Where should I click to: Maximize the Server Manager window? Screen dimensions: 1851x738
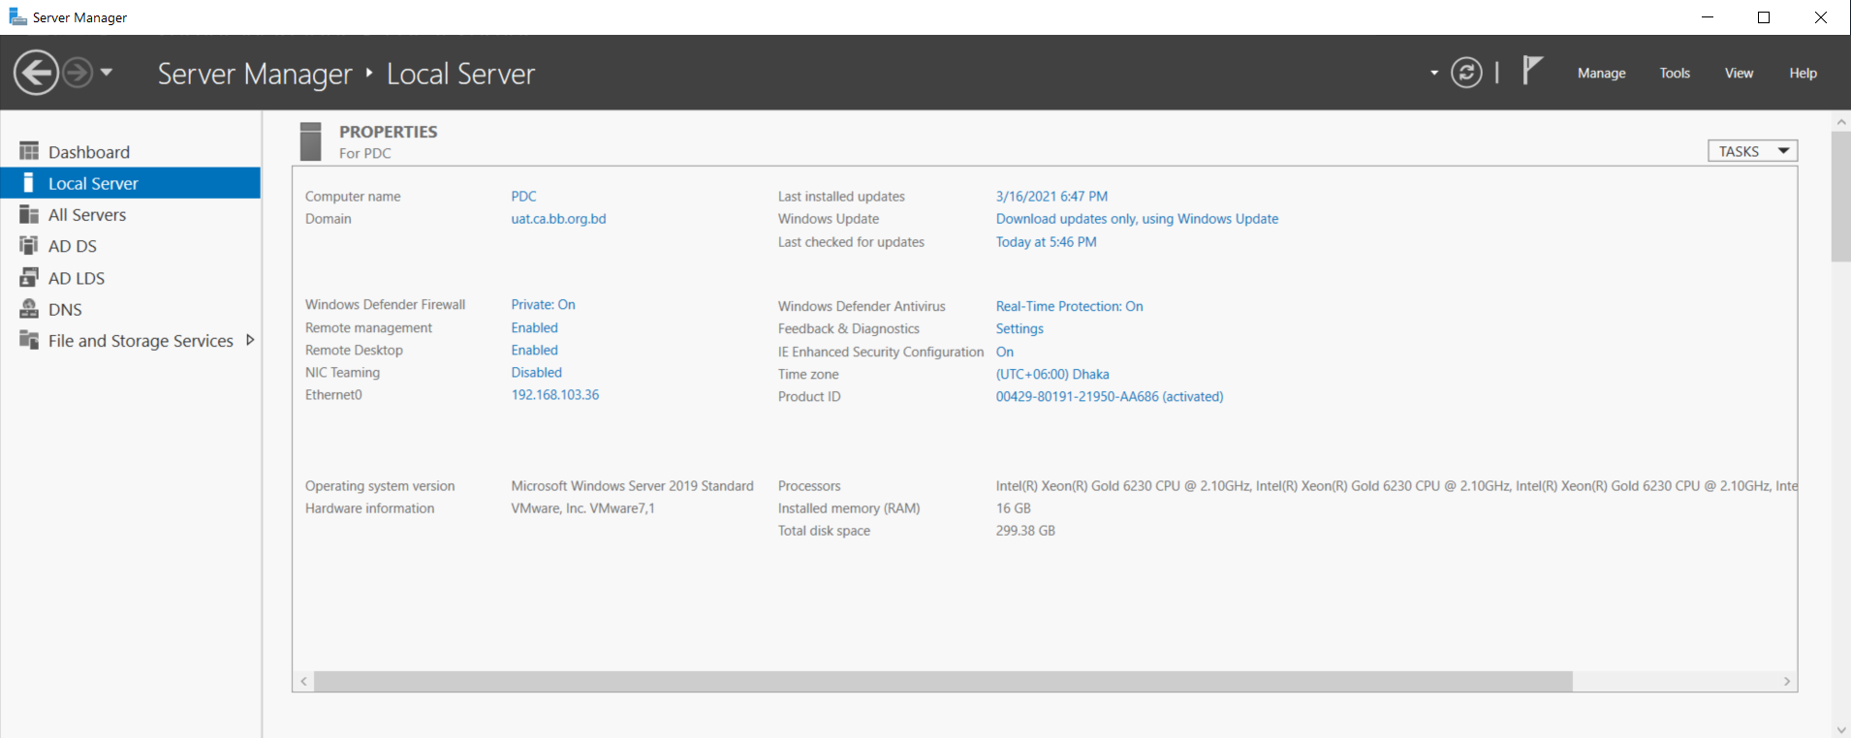[x=1764, y=17]
